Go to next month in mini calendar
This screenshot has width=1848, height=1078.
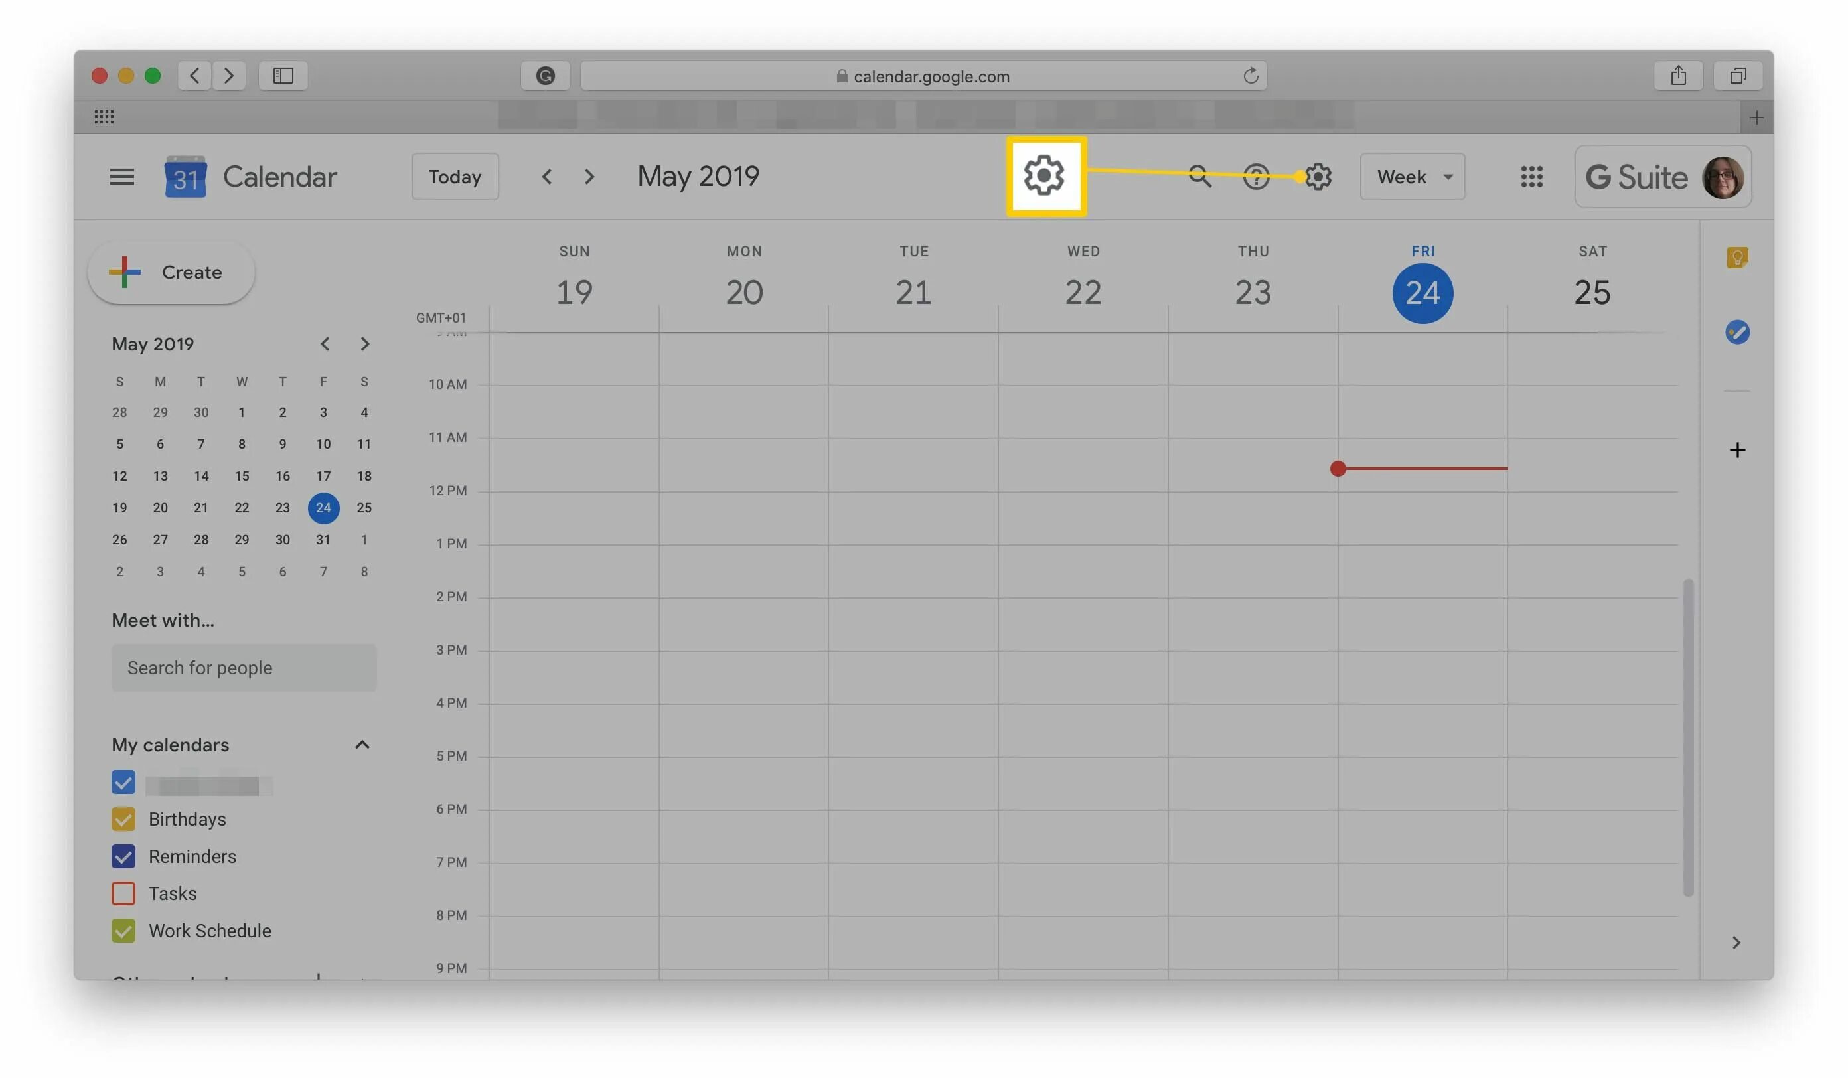click(x=364, y=344)
